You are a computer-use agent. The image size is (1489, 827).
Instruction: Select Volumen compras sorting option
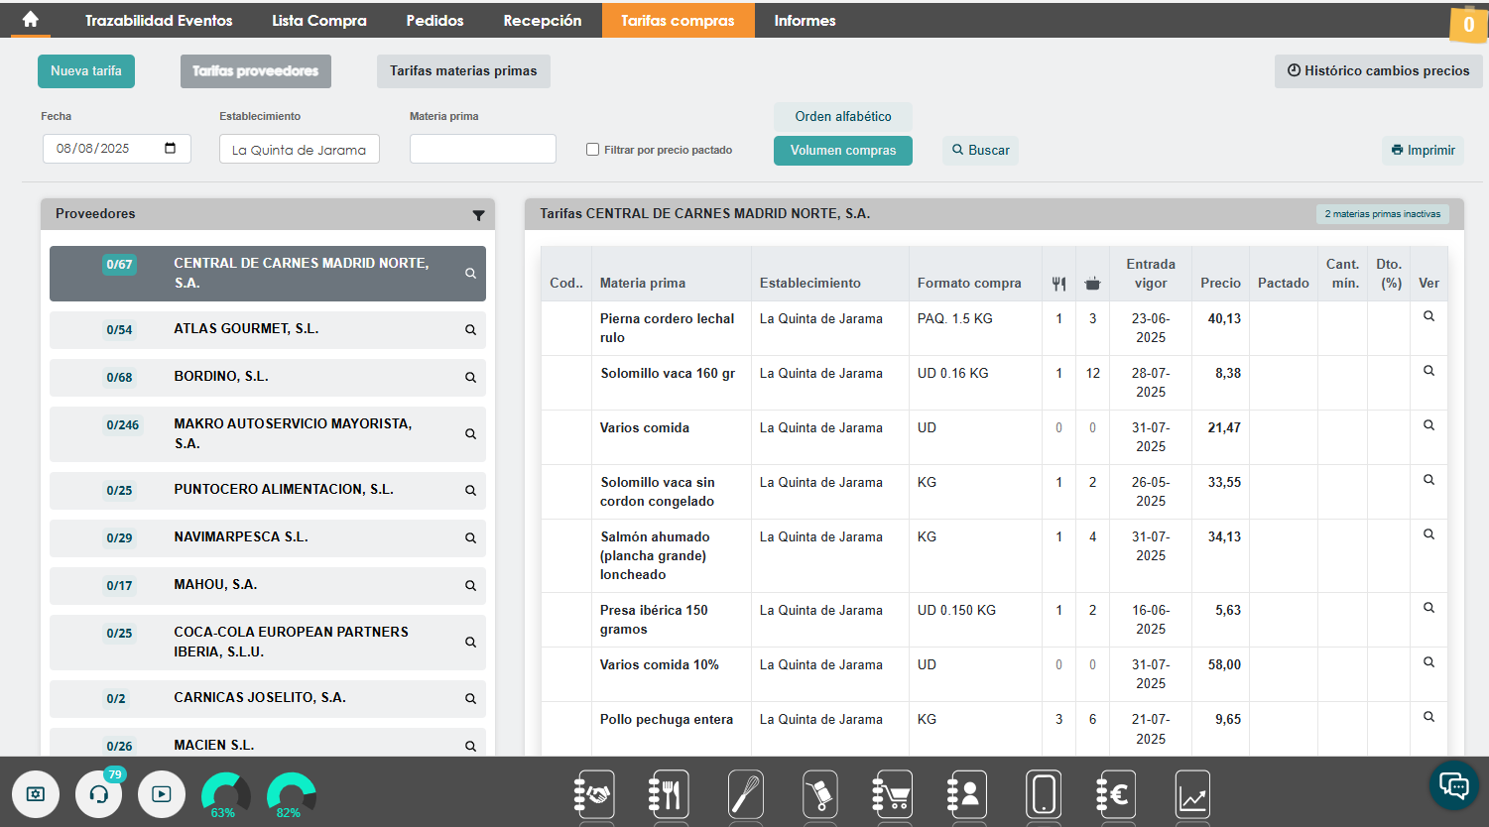click(x=843, y=151)
